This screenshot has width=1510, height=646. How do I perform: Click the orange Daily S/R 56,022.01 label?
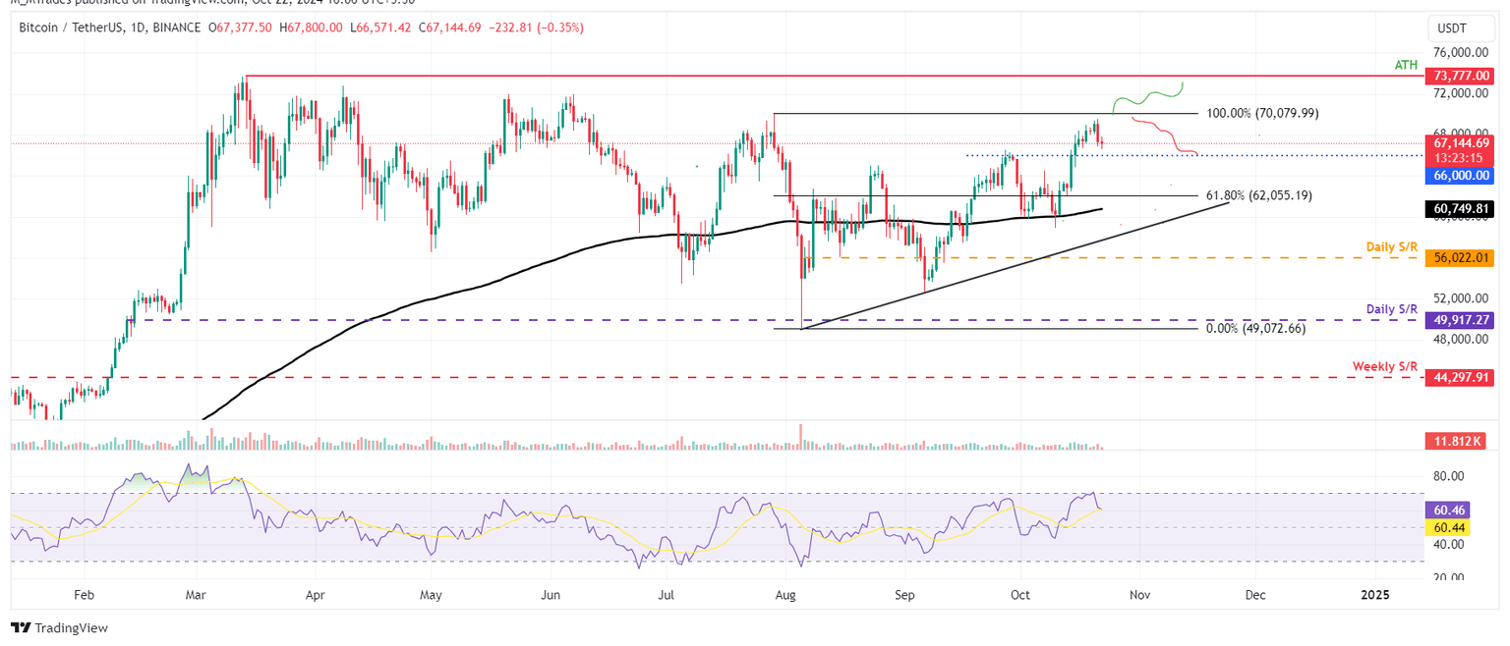1459,257
